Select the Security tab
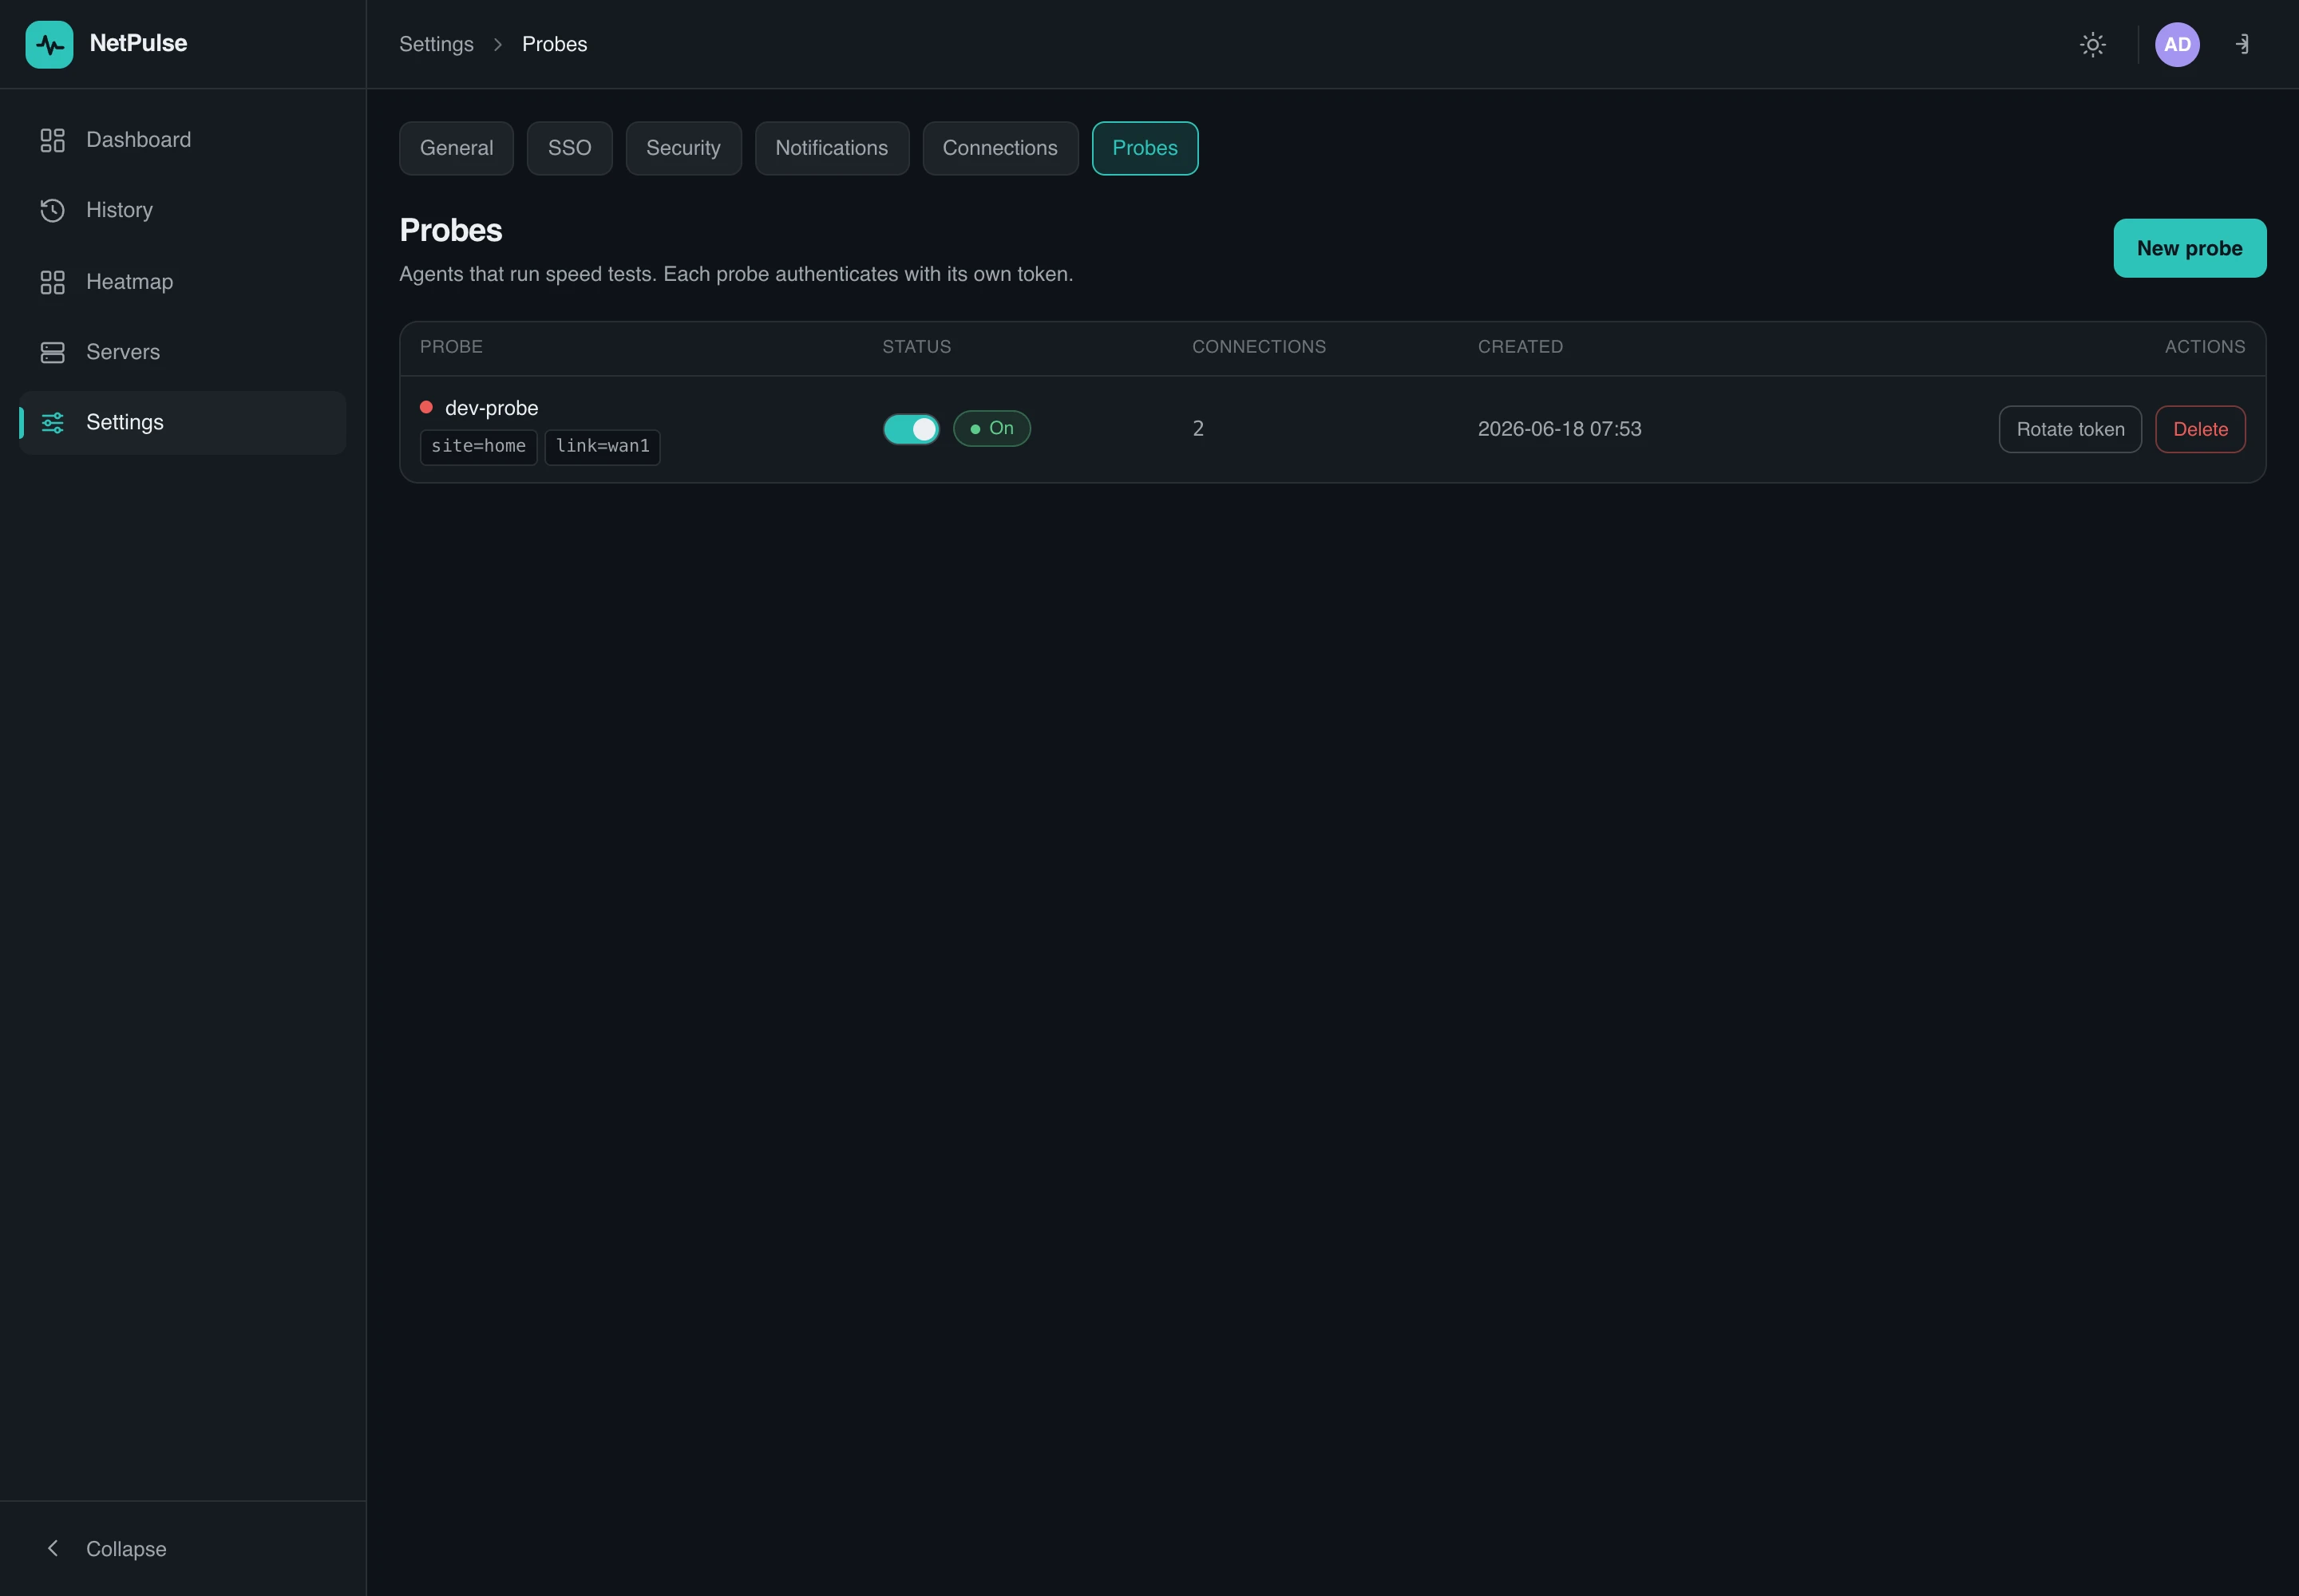 coord(683,148)
